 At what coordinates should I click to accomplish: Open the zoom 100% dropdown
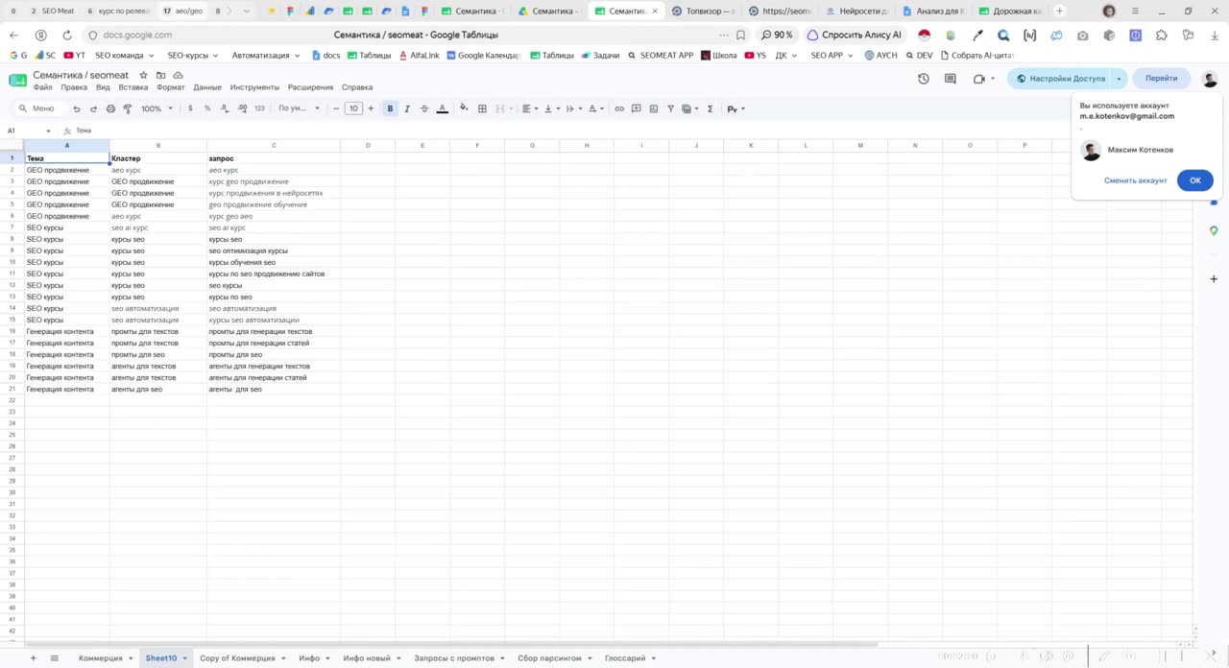(x=157, y=108)
